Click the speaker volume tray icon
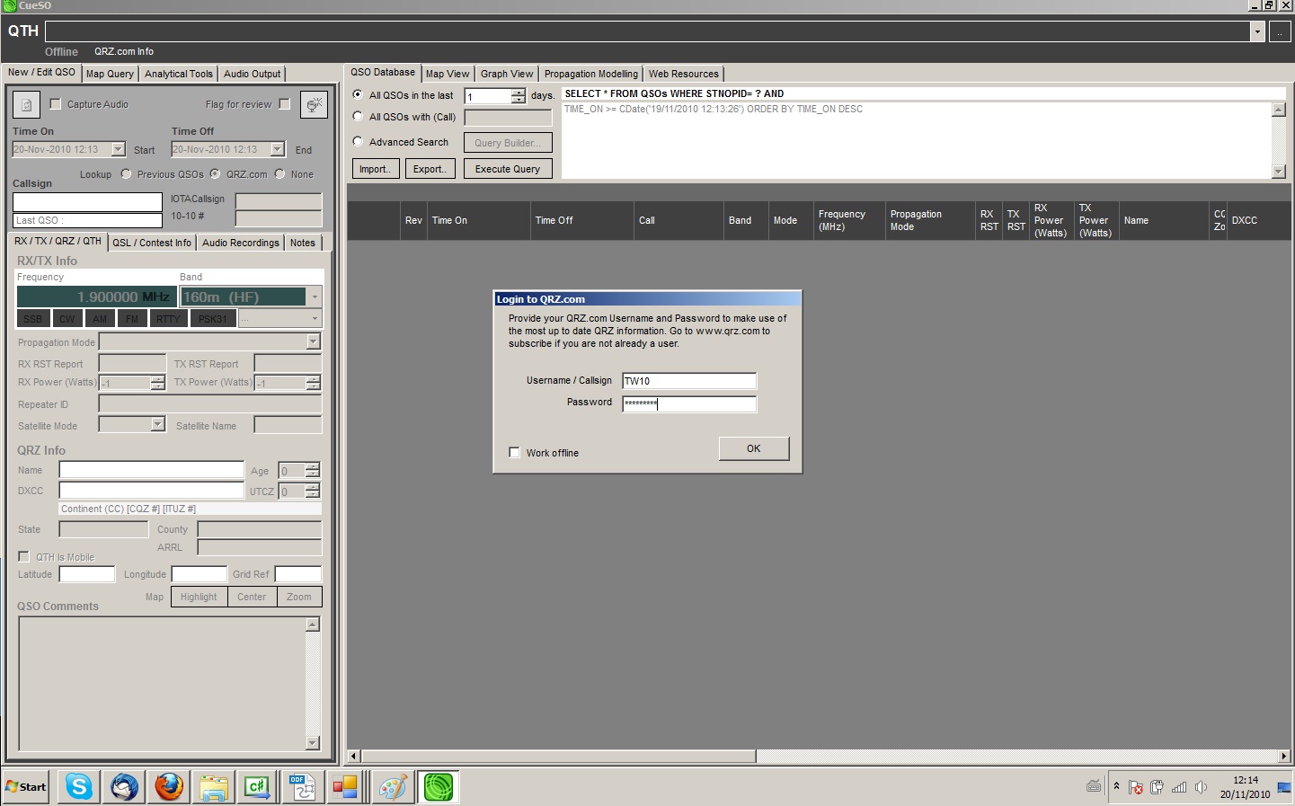This screenshot has width=1295, height=806. pos(1201,787)
